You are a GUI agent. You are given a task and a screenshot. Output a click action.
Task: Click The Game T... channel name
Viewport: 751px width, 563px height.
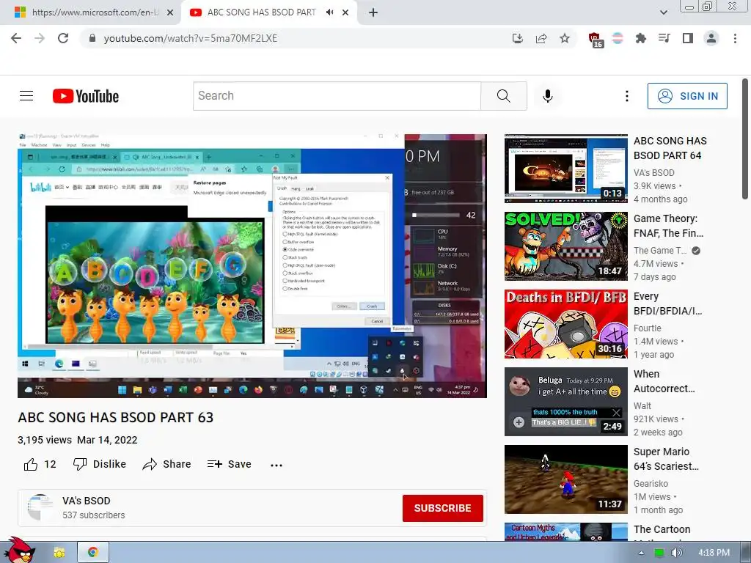pyautogui.click(x=660, y=251)
